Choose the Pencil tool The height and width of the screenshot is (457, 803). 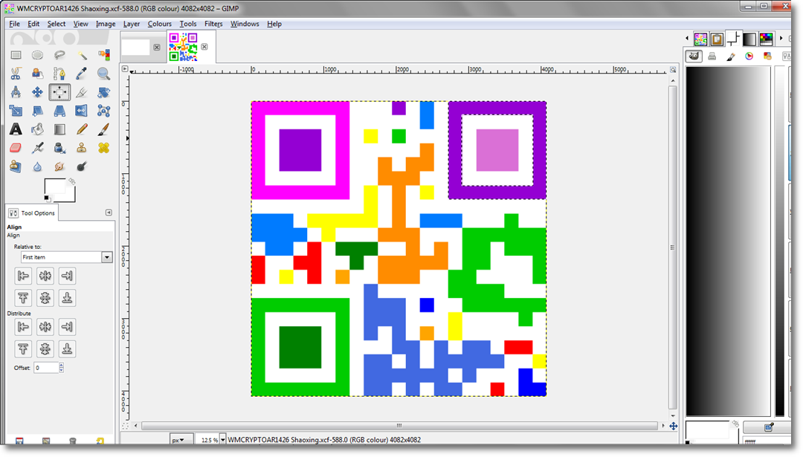(82, 129)
